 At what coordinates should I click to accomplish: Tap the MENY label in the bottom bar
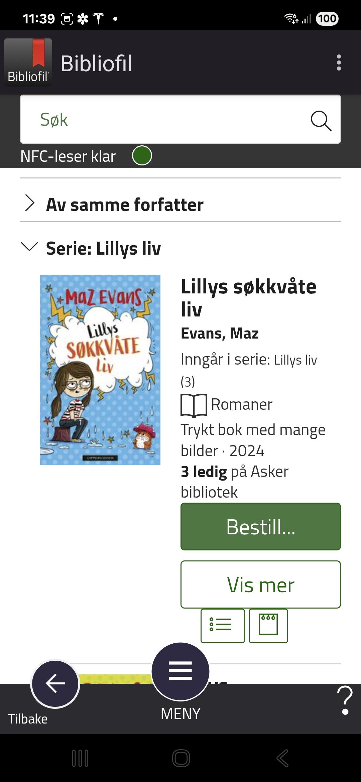tap(180, 714)
